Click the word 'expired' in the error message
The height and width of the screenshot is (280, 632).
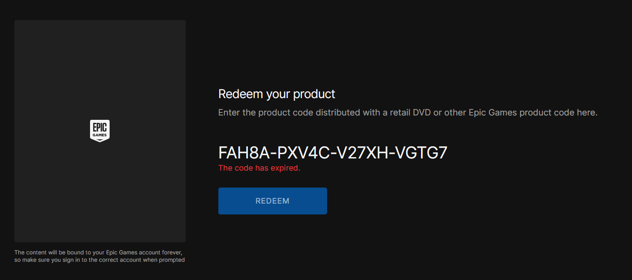pyautogui.click(x=286, y=168)
